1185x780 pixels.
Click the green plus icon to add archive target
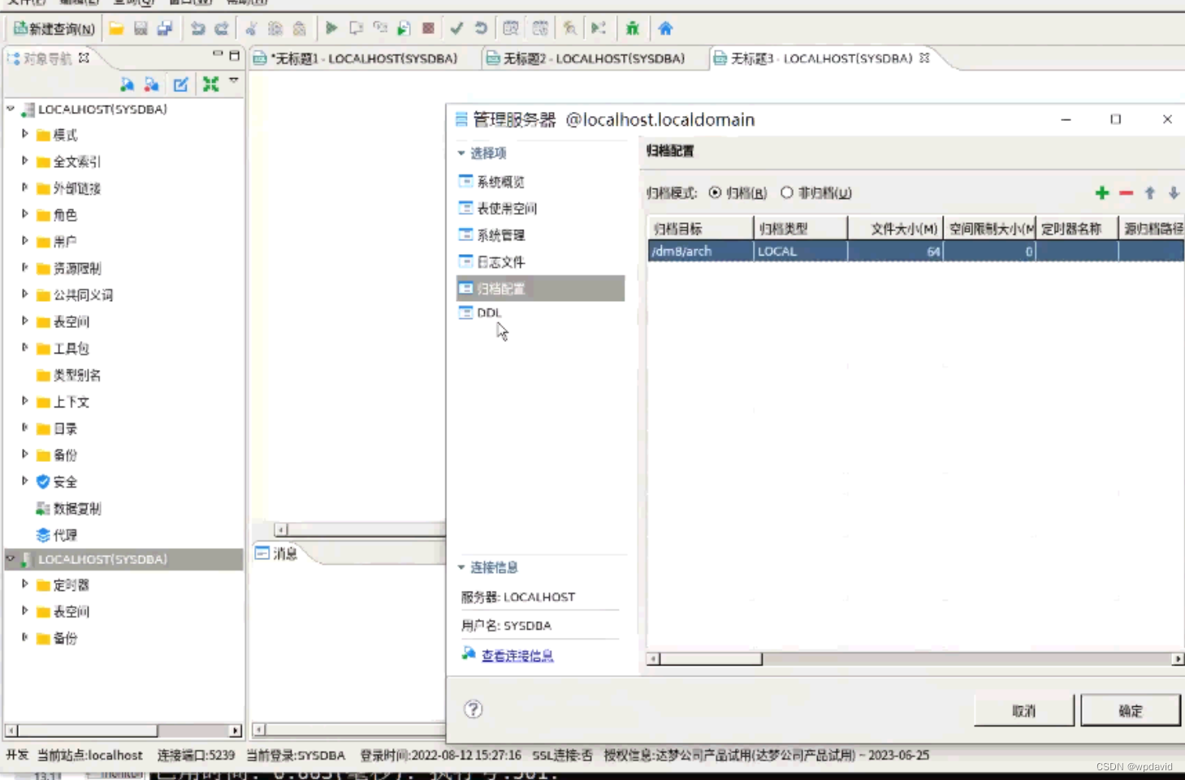click(x=1101, y=193)
